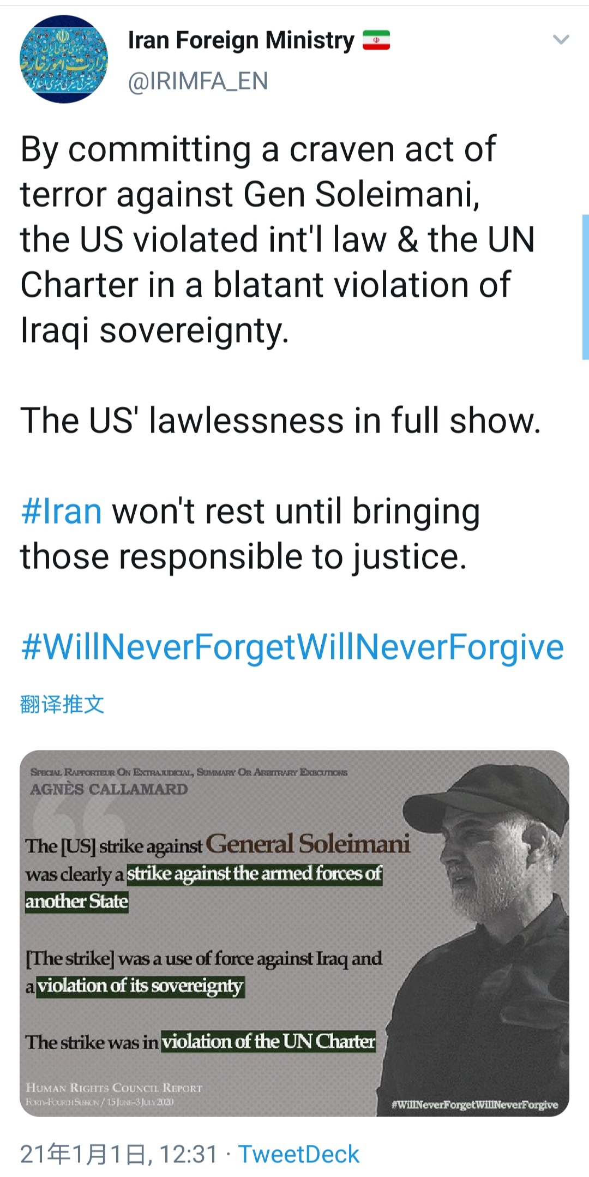Screen dimensions: 589x1177
Task: Click the highlighted "violation of its sovereignty" text
Action: pyautogui.click(x=140, y=986)
